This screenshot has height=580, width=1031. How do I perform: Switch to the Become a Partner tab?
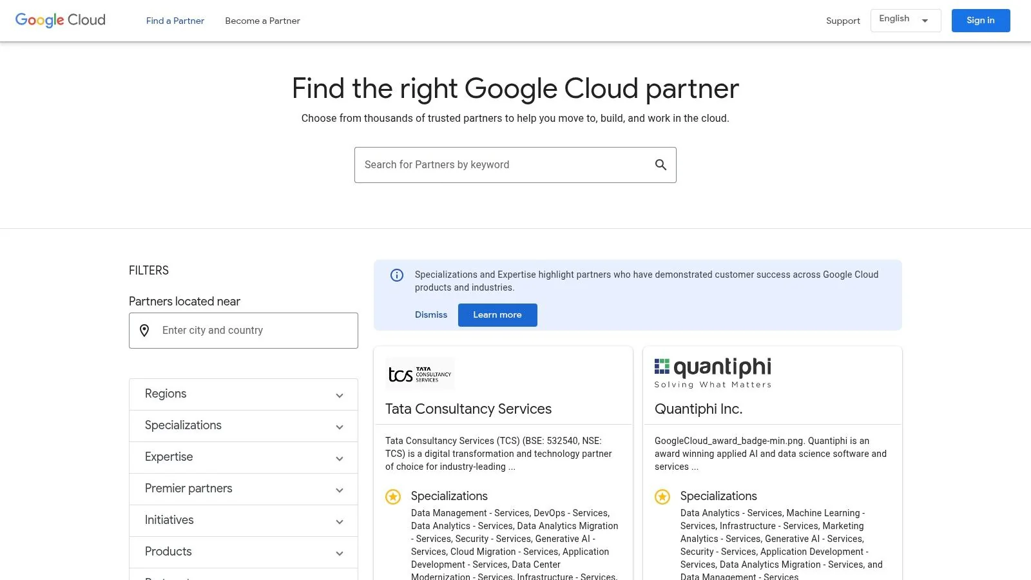262,21
